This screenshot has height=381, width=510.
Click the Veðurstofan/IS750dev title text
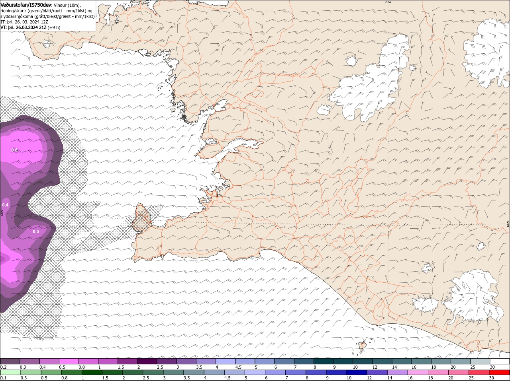point(25,5)
